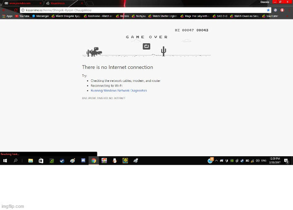Open the Watch Shingeki Kyojin bookmark

66,16
